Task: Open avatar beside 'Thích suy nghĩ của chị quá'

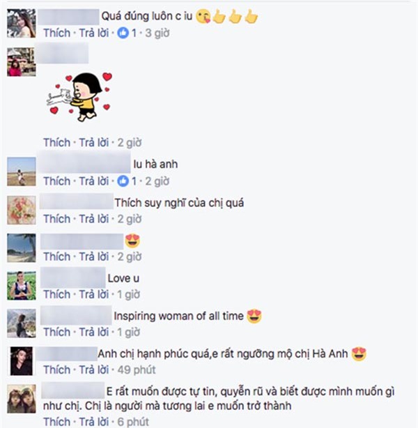Action: point(22,210)
